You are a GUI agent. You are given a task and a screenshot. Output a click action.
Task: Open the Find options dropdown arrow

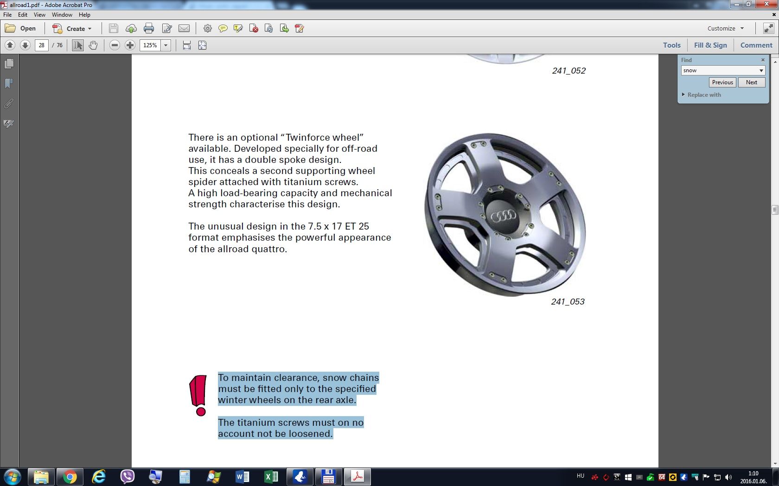point(761,70)
